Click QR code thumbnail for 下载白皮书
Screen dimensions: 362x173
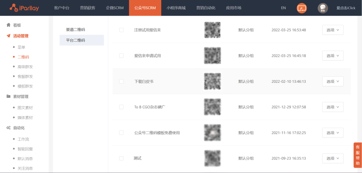[213, 81]
